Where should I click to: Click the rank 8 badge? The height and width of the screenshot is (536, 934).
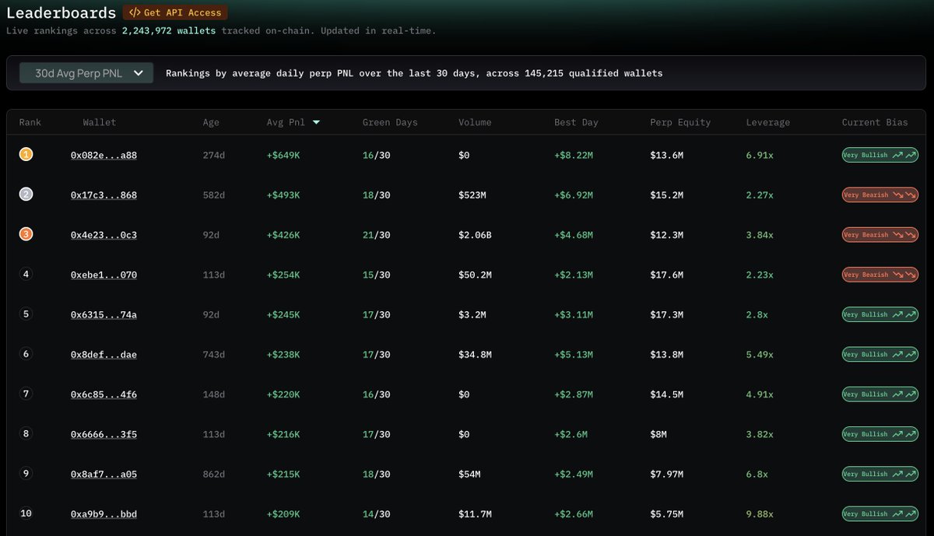[x=26, y=433]
